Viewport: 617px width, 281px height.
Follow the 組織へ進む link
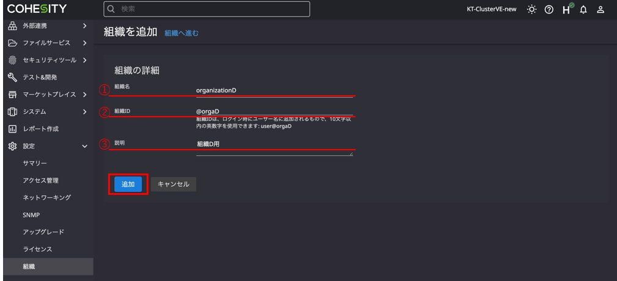(x=181, y=33)
